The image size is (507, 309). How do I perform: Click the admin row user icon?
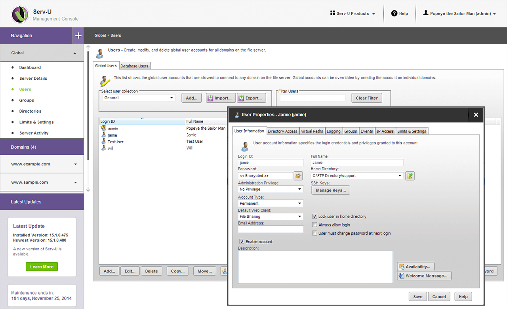tap(103, 128)
